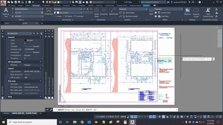Open the Manage ribbon tab
Image resolution: width=223 pixels, height=125 pixels.
(x=82, y=6)
